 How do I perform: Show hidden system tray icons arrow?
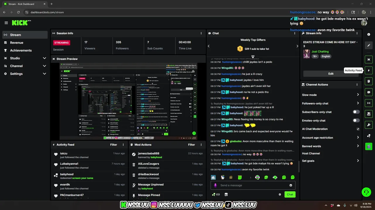pyautogui.click(x=326, y=205)
